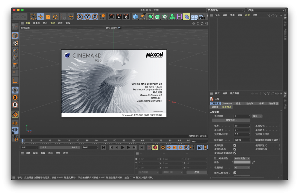Image resolution: width=299 pixels, height=195 pixels.
Task: Toggle record active objects keyframe button
Action: [150, 147]
